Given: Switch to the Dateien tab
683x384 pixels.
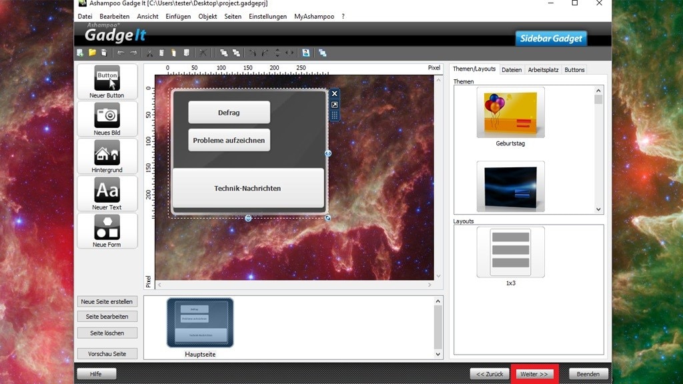Looking at the screenshot, I should (x=512, y=69).
